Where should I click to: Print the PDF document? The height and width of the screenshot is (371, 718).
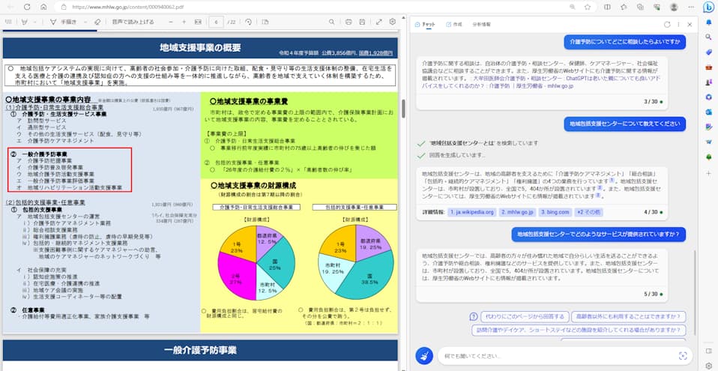[x=349, y=22]
